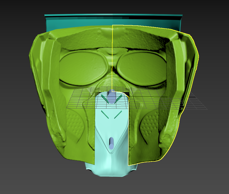Pick the lower blue cylinder on nose piece

point(111,143)
